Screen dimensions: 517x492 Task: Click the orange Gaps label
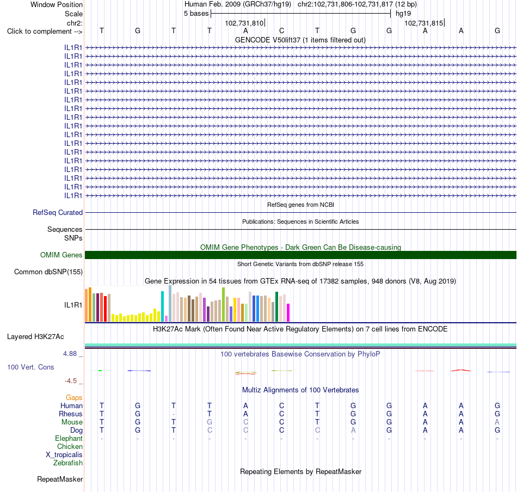(74, 398)
